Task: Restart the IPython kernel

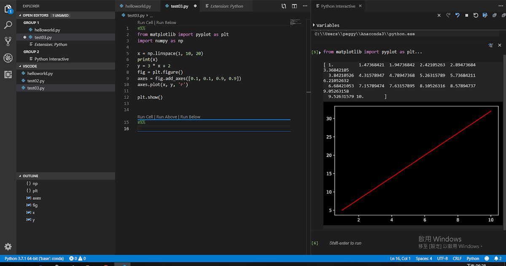Action: click(x=476, y=15)
